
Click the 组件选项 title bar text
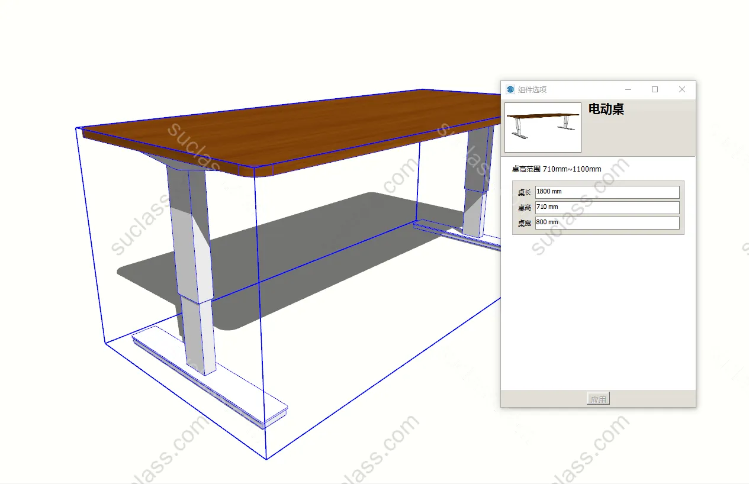pos(532,90)
